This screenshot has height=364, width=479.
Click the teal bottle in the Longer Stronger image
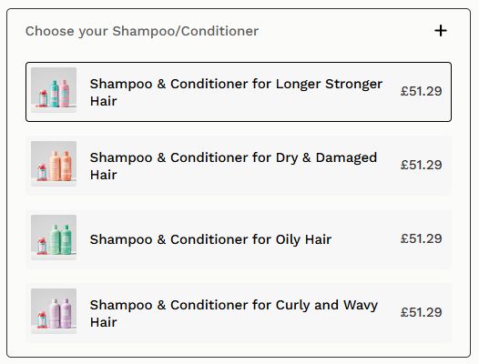click(x=54, y=94)
